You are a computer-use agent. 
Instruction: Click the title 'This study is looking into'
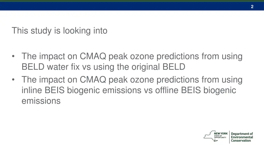click(x=60, y=31)
